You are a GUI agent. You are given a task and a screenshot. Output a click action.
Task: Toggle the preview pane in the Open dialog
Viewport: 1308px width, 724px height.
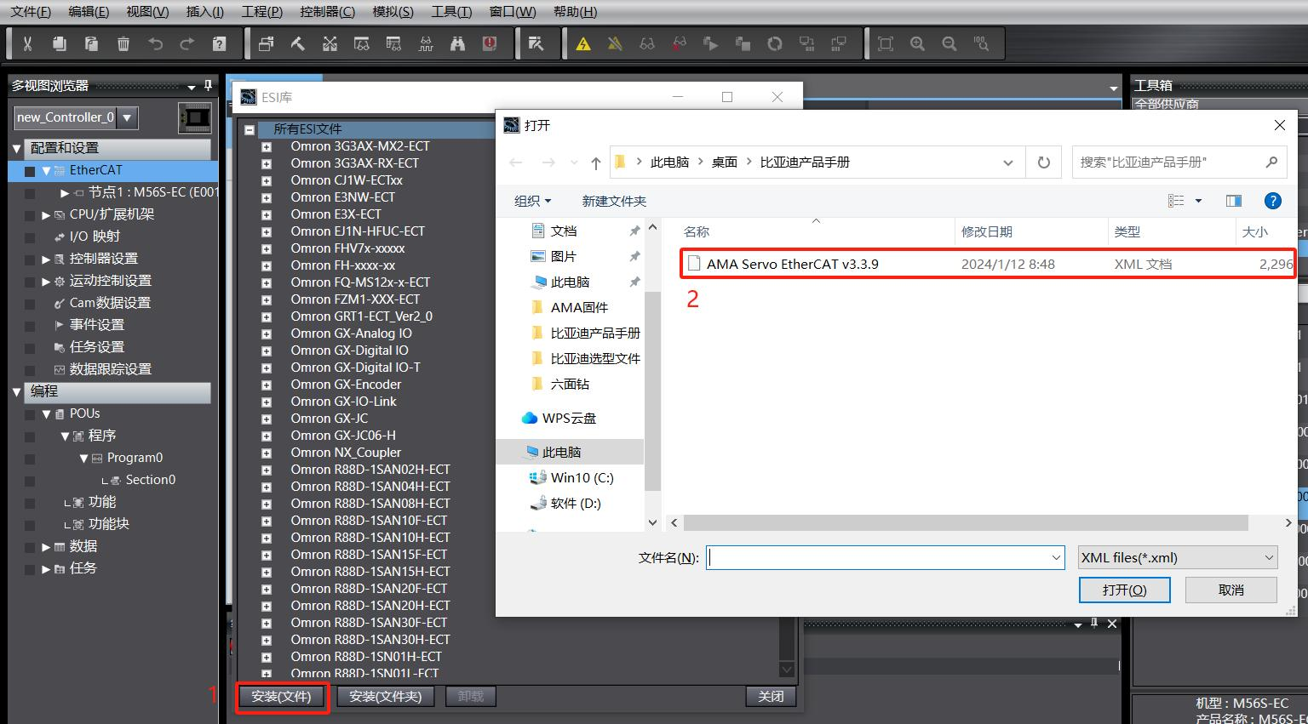(1233, 201)
